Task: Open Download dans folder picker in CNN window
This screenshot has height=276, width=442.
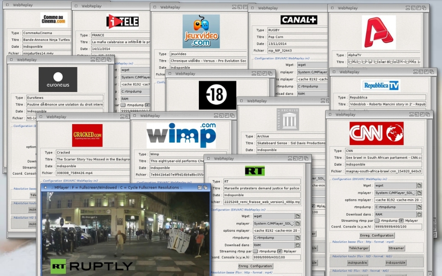Action: pos(419,214)
